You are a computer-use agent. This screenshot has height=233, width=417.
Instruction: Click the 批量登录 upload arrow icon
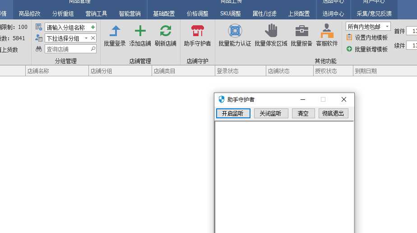coord(115,31)
